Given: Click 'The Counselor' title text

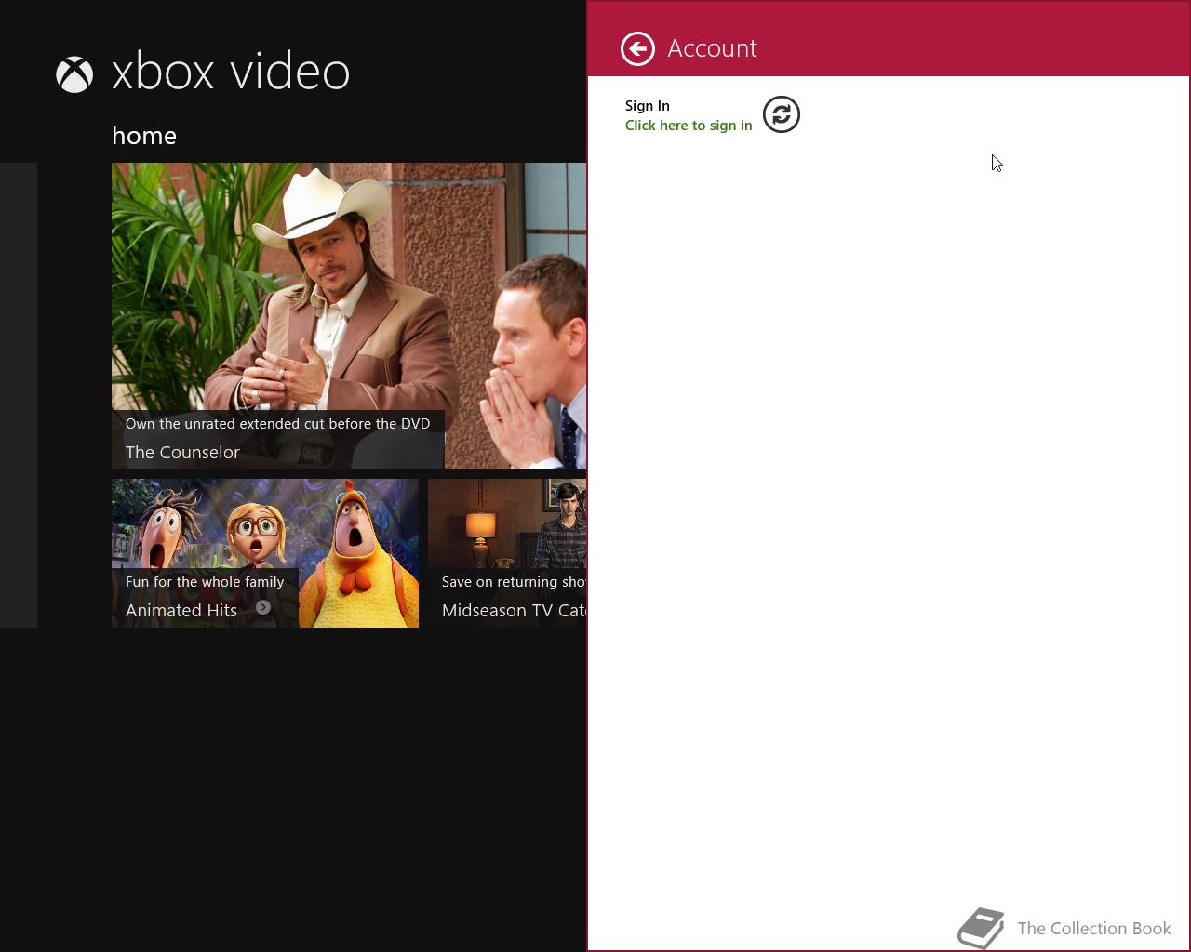Looking at the screenshot, I should tap(182, 453).
